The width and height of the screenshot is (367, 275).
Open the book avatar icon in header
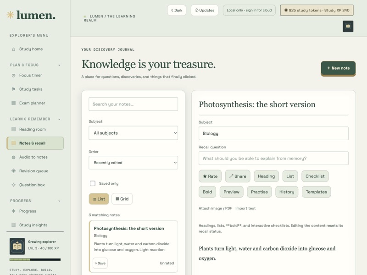tap(348, 26)
